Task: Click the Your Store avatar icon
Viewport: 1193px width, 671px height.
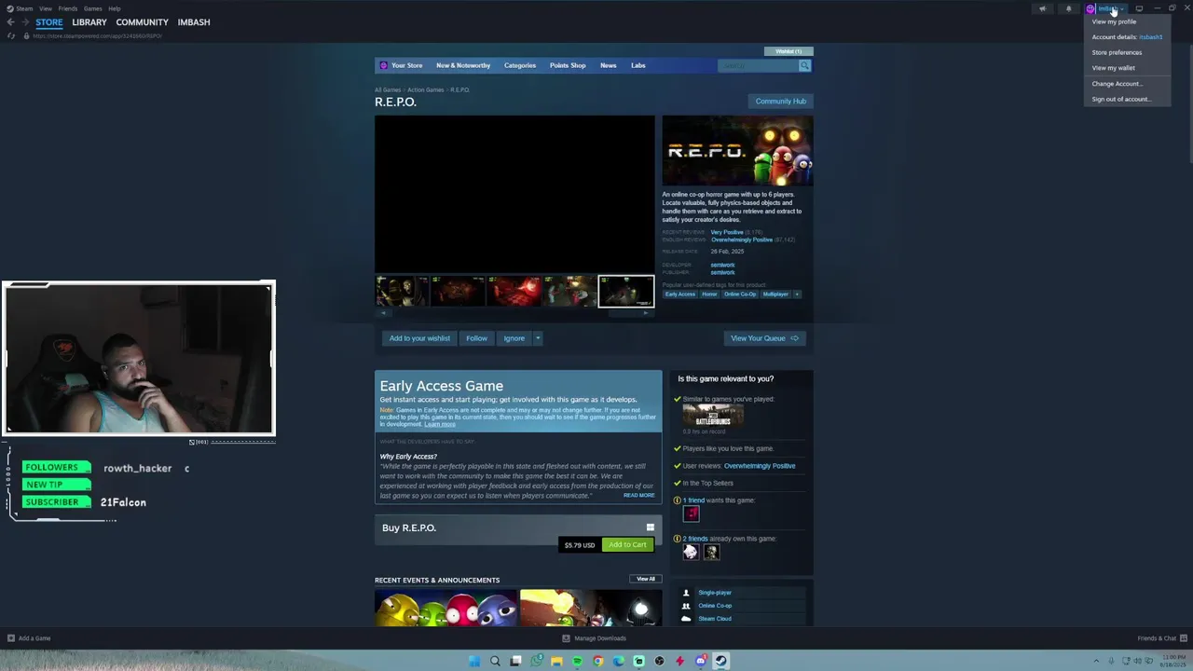Action: pos(383,65)
